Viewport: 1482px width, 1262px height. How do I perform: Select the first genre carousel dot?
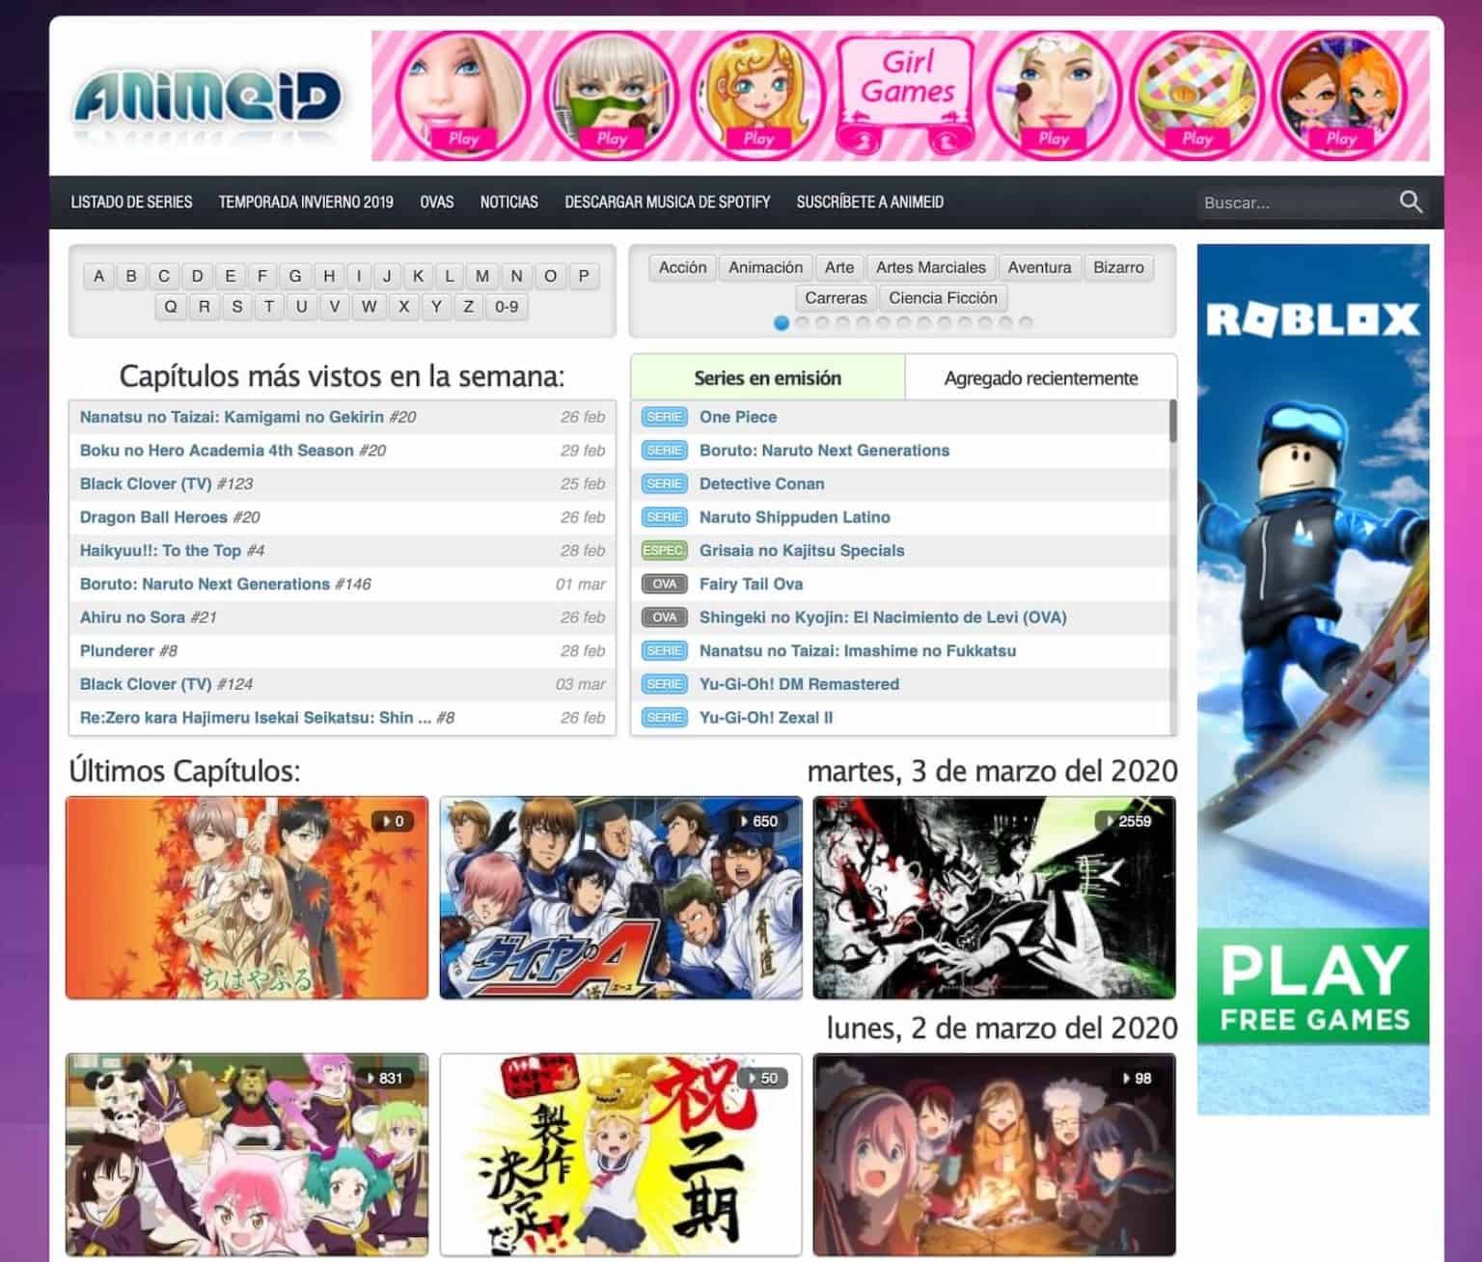[x=782, y=323]
